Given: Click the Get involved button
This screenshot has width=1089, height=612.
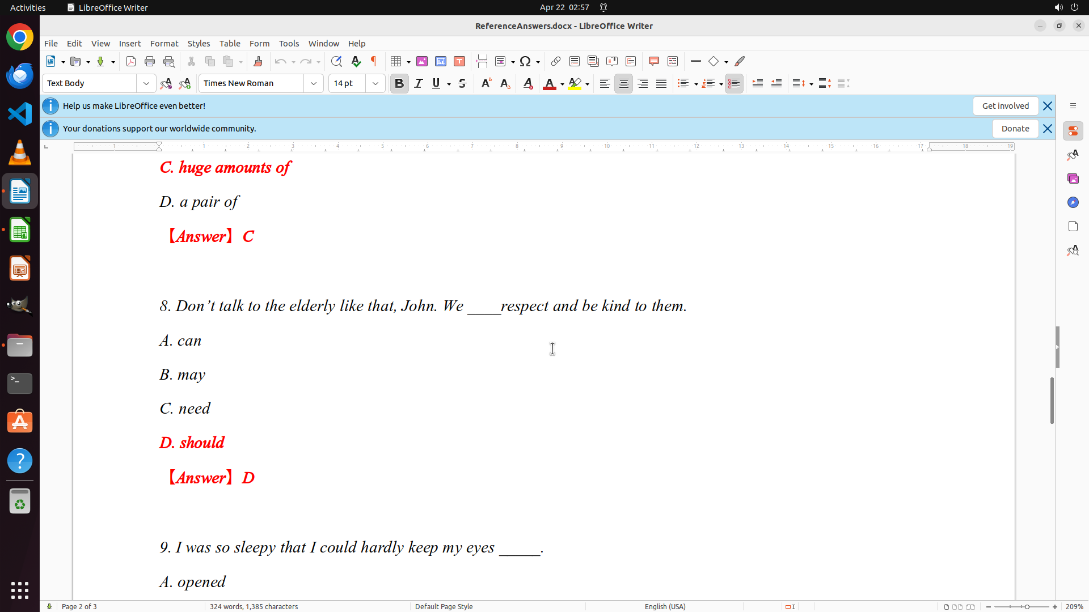Looking at the screenshot, I should pyautogui.click(x=1005, y=106).
